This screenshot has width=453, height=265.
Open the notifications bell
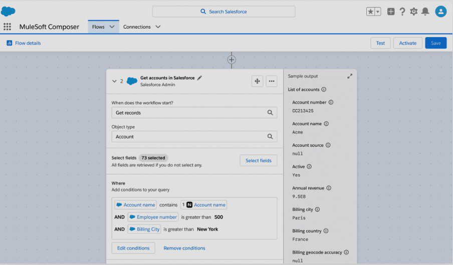(425, 12)
